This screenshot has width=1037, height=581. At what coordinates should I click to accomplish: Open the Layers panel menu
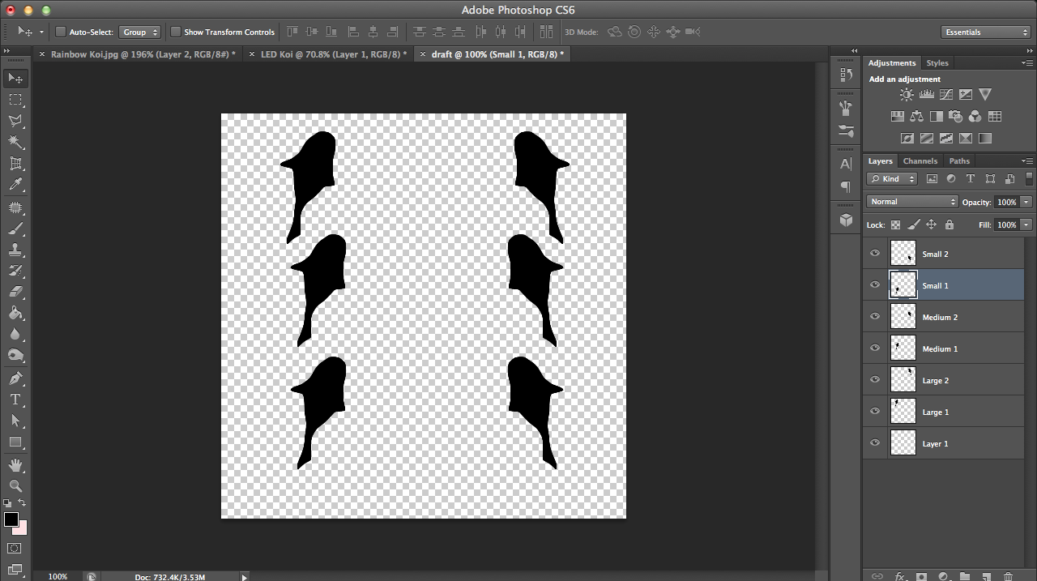point(1027,160)
